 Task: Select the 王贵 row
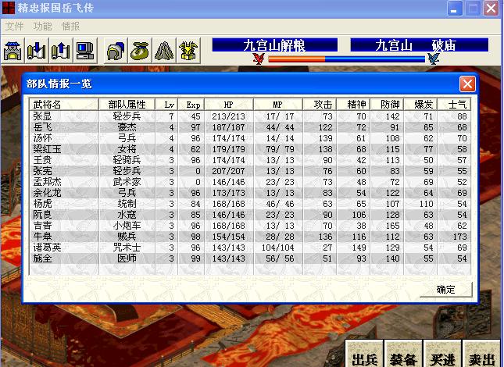point(250,160)
